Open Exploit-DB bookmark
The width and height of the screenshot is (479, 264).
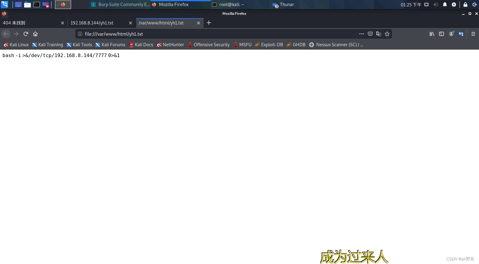pyautogui.click(x=269, y=45)
